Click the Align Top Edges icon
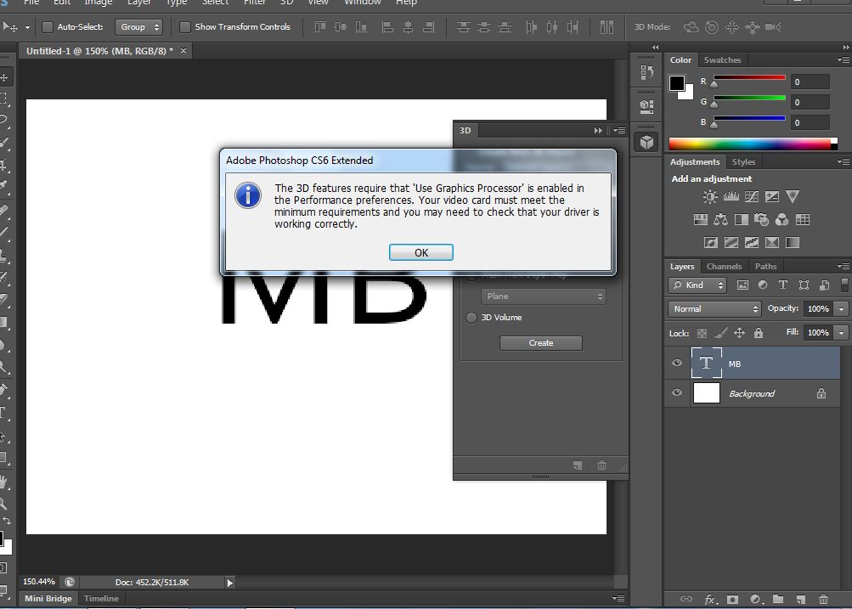 pyautogui.click(x=320, y=26)
